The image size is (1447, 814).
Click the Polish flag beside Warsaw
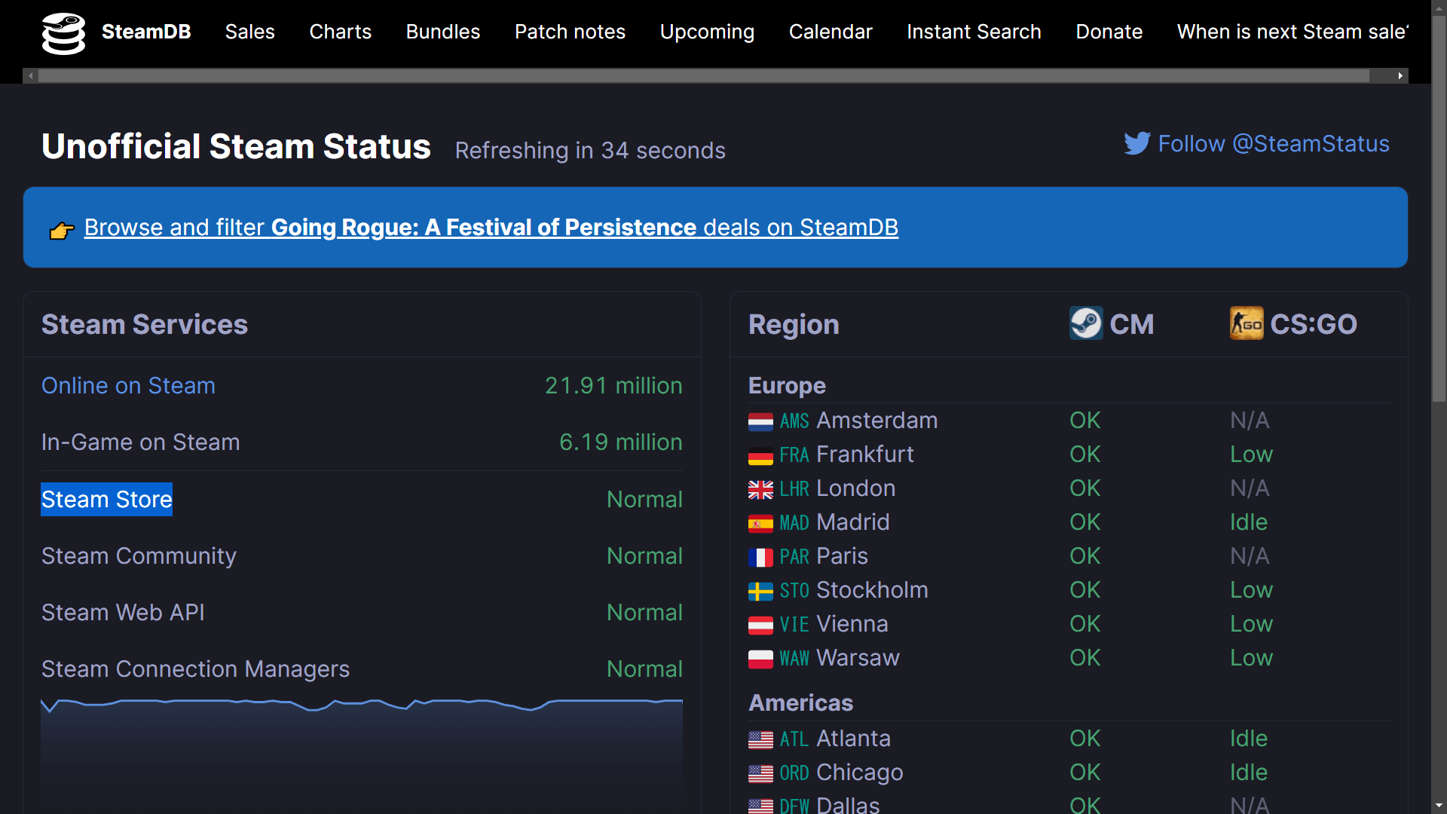tap(760, 659)
